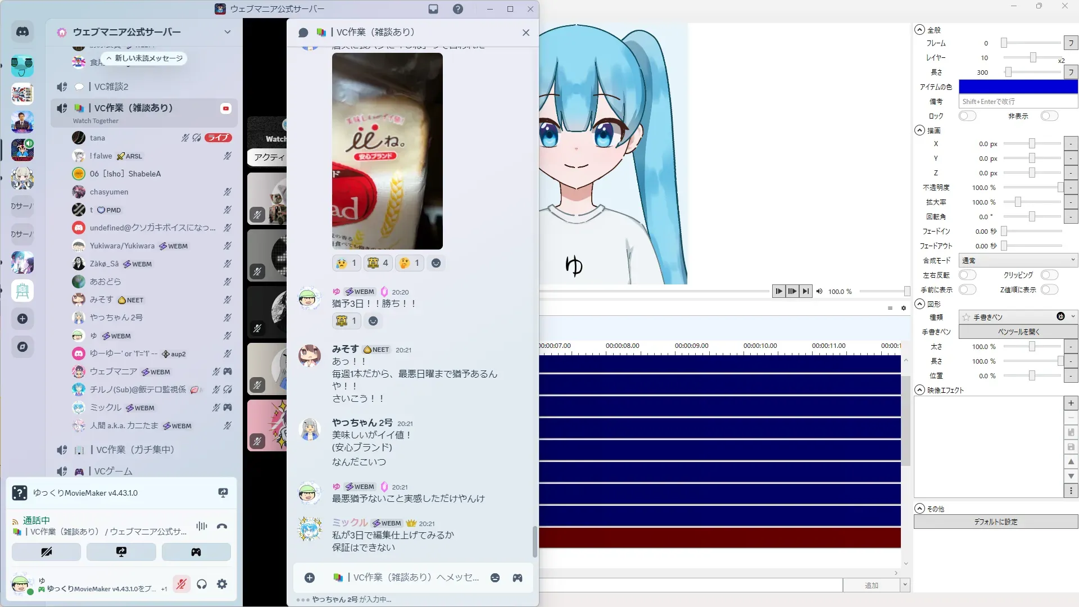Viewport: 1079px width, 607px height.
Task: Open Discord user settings gear
Action: (222, 584)
